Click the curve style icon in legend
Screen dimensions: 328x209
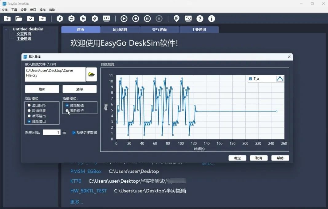280,79
